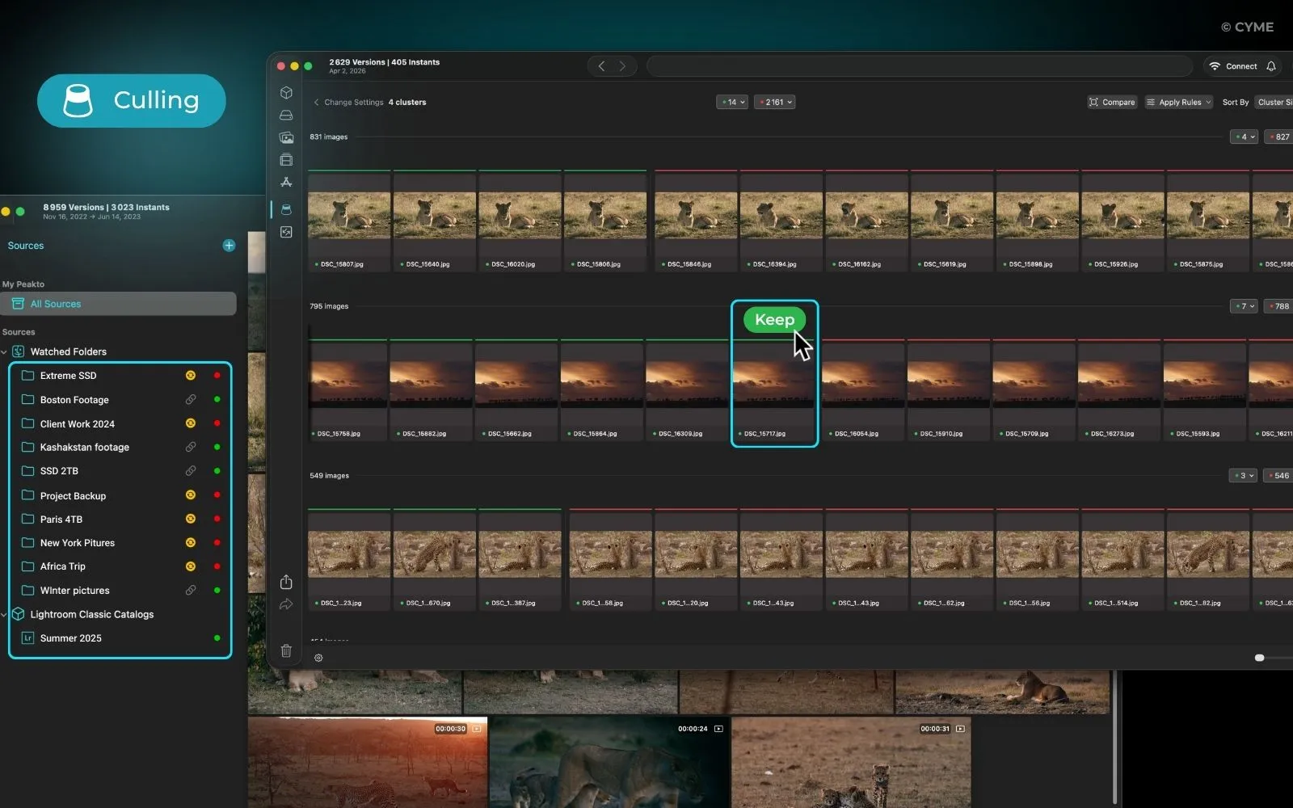1293x808 pixels.
Task: Open the hard drive sources panel icon
Action: point(286,115)
